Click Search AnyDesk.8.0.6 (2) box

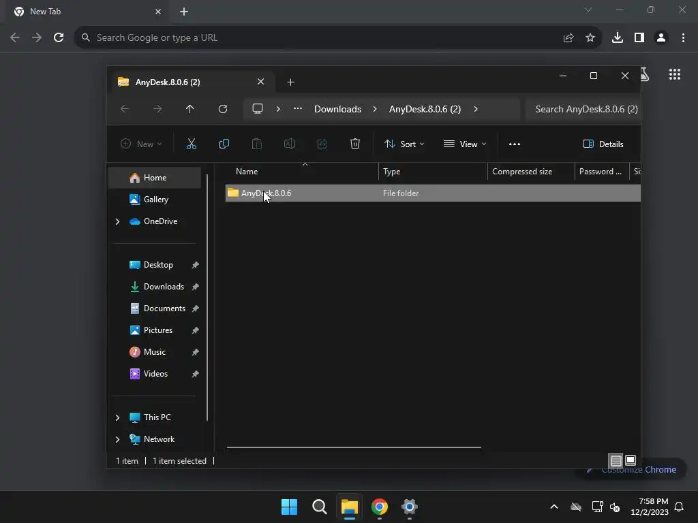pyautogui.click(x=583, y=109)
